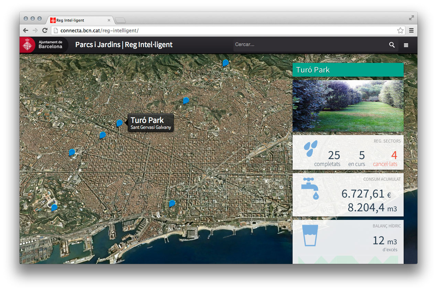The image size is (437, 291).
Task: Click the BALANÇ HÍDRIC heading
Action: (387, 226)
